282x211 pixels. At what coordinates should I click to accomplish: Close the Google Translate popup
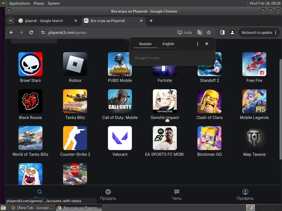coord(207,44)
